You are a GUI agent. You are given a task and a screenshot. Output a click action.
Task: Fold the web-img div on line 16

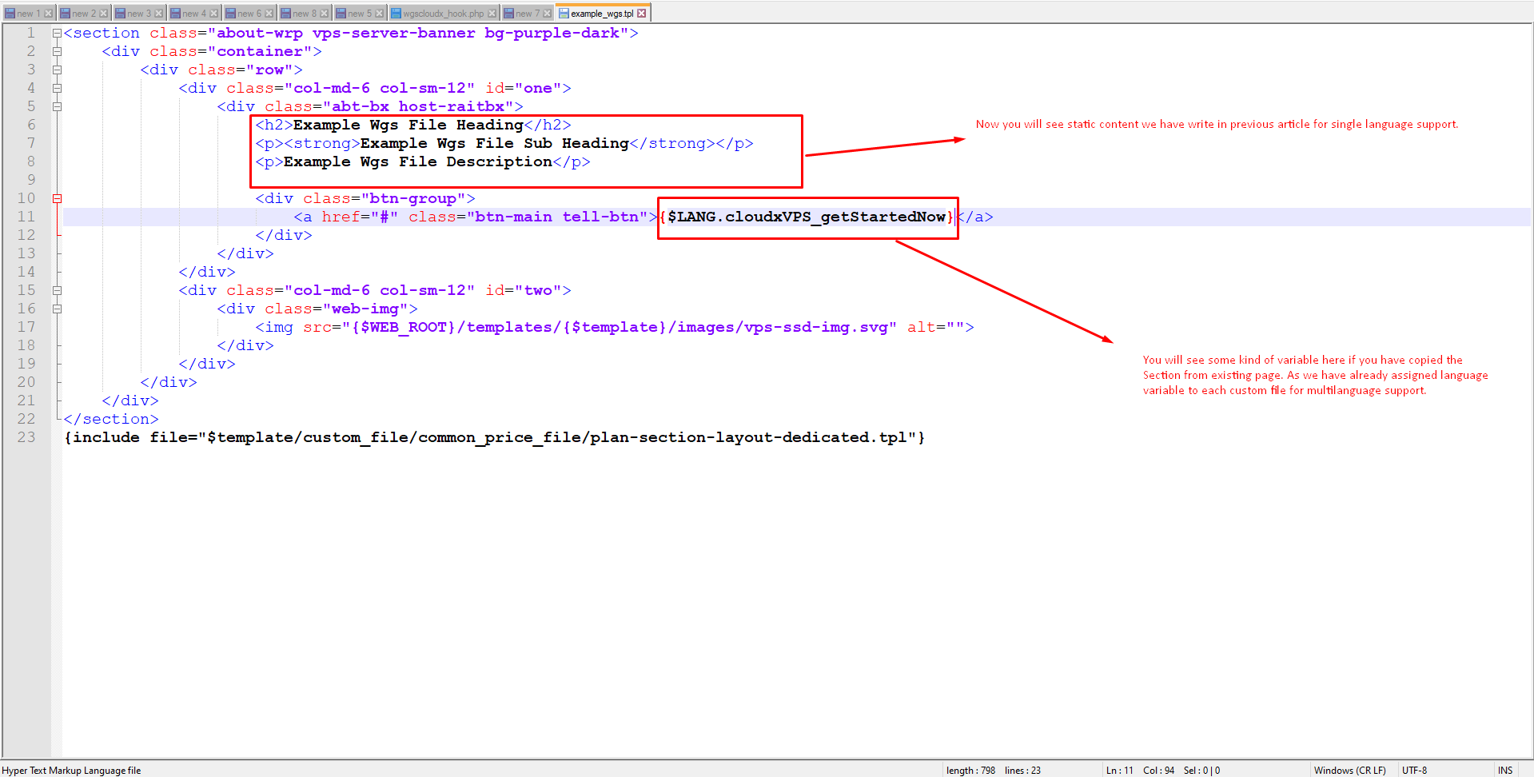[x=57, y=309]
